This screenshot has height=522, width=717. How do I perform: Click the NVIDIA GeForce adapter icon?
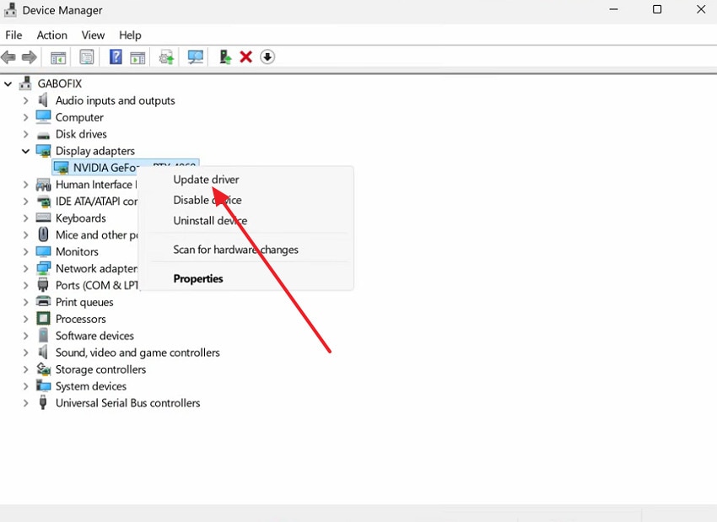pos(61,168)
